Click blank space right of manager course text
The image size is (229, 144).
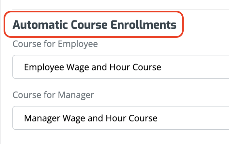[196, 118]
